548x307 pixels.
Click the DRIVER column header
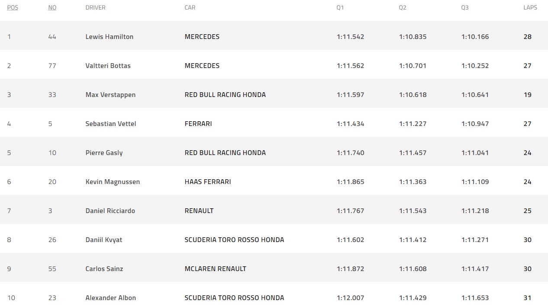[95, 8]
